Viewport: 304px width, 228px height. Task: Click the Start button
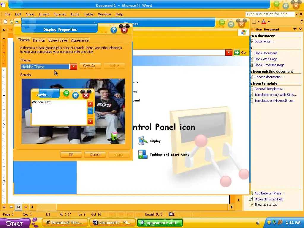pyautogui.click(x=15, y=223)
